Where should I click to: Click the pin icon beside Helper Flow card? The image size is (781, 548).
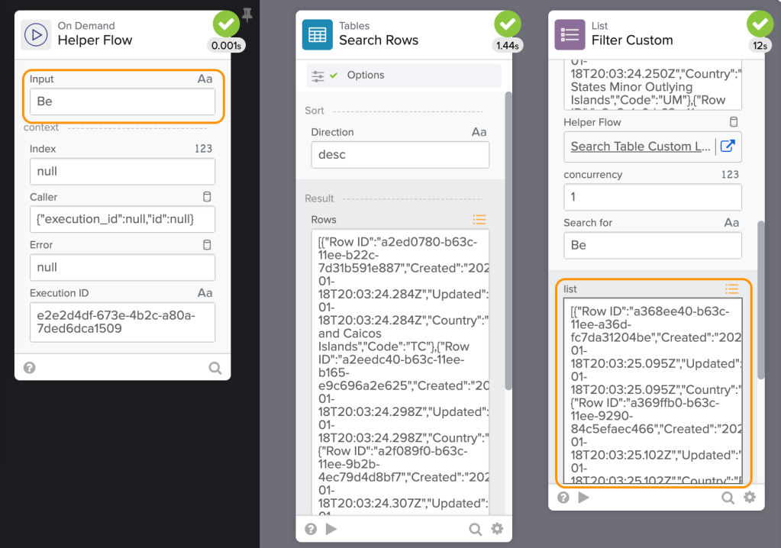tap(247, 15)
